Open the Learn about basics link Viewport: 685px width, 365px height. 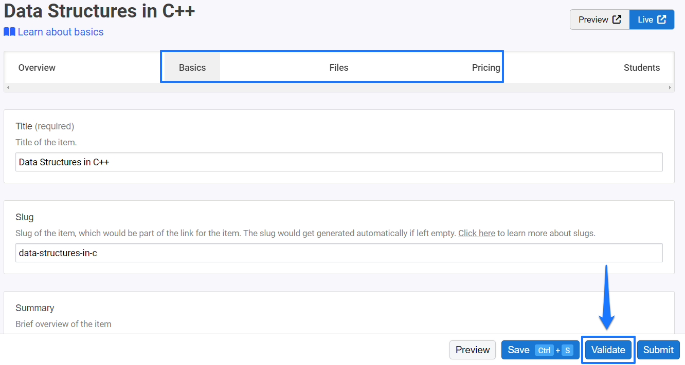pos(61,32)
